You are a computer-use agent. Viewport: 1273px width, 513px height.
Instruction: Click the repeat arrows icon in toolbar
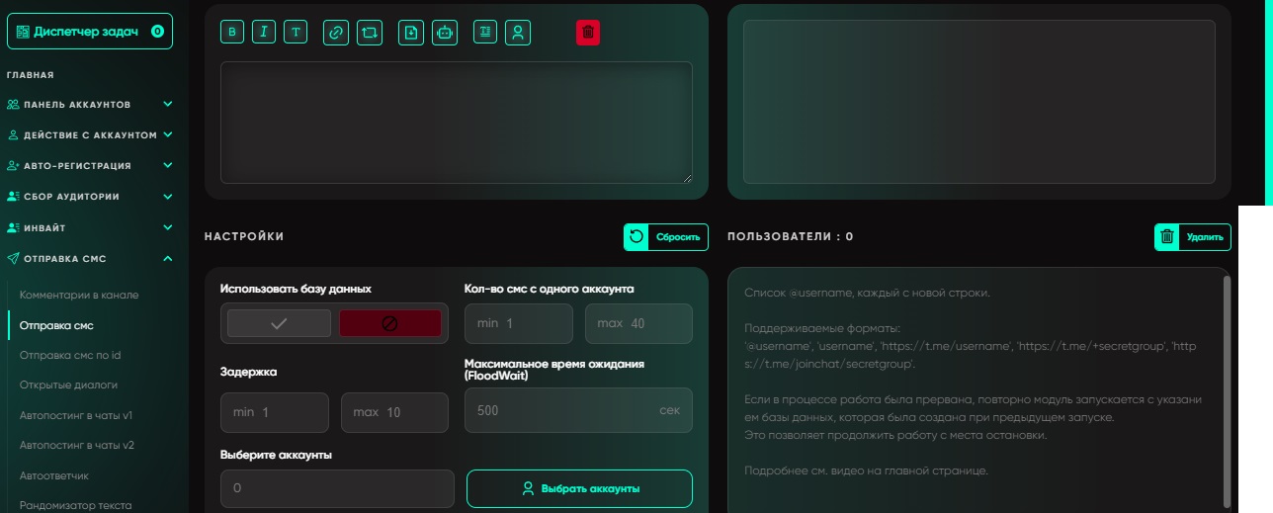369,33
